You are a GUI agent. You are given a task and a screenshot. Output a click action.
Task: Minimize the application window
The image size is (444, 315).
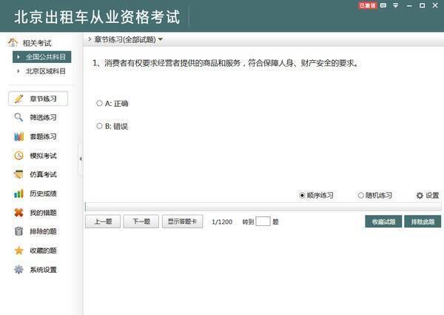tap(409, 5)
